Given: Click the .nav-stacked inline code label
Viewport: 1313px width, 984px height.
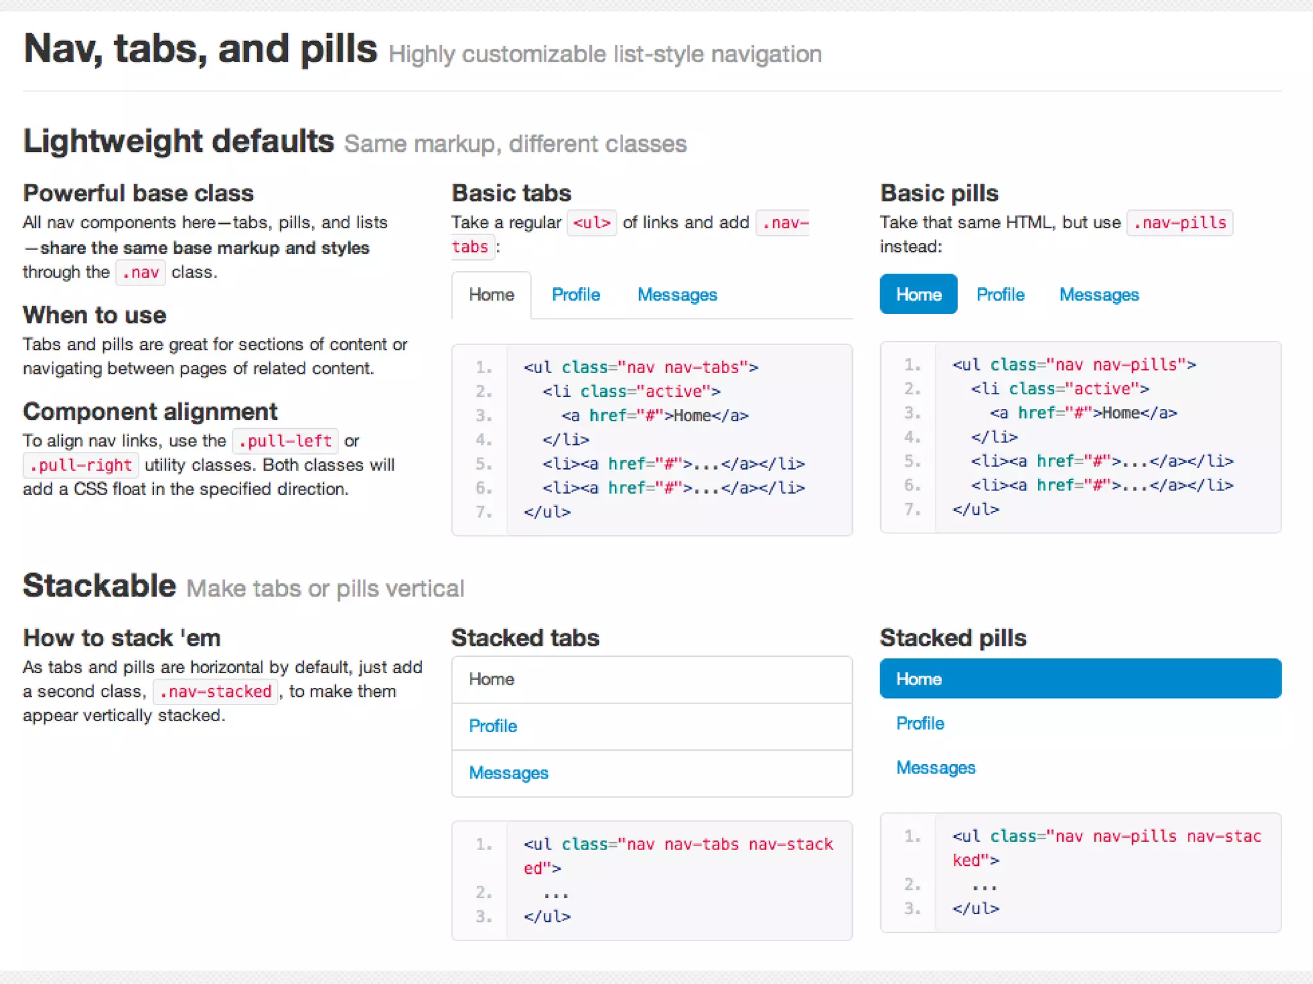Looking at the screenshot, I should point(215,692).
